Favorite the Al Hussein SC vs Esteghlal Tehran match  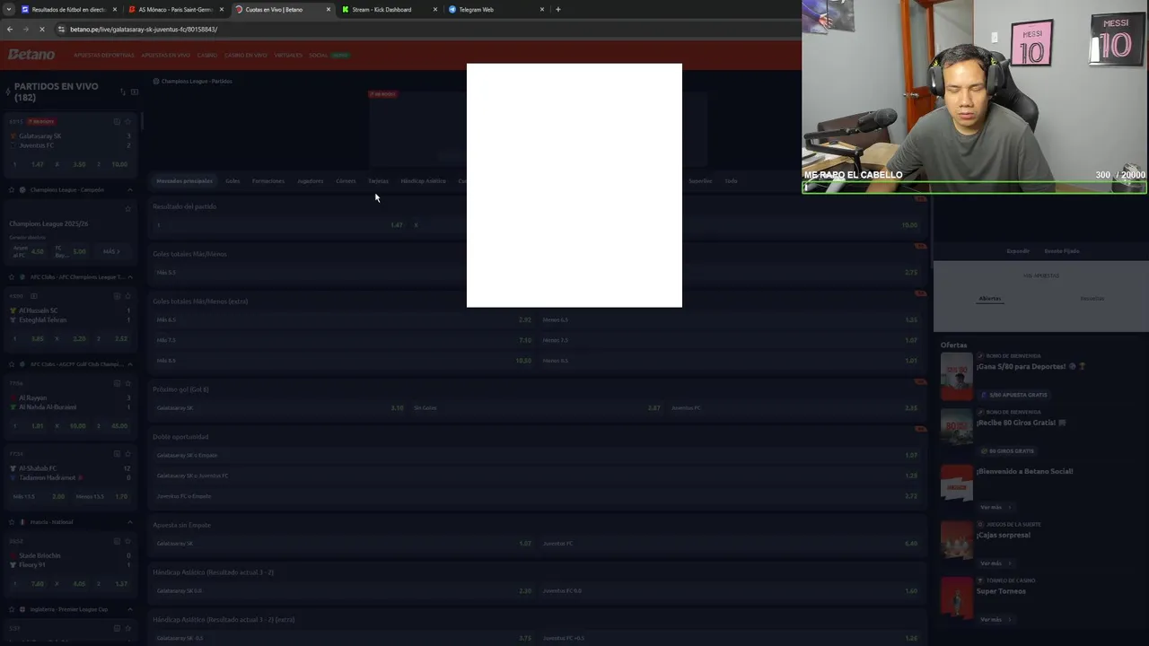pos(128,296)
